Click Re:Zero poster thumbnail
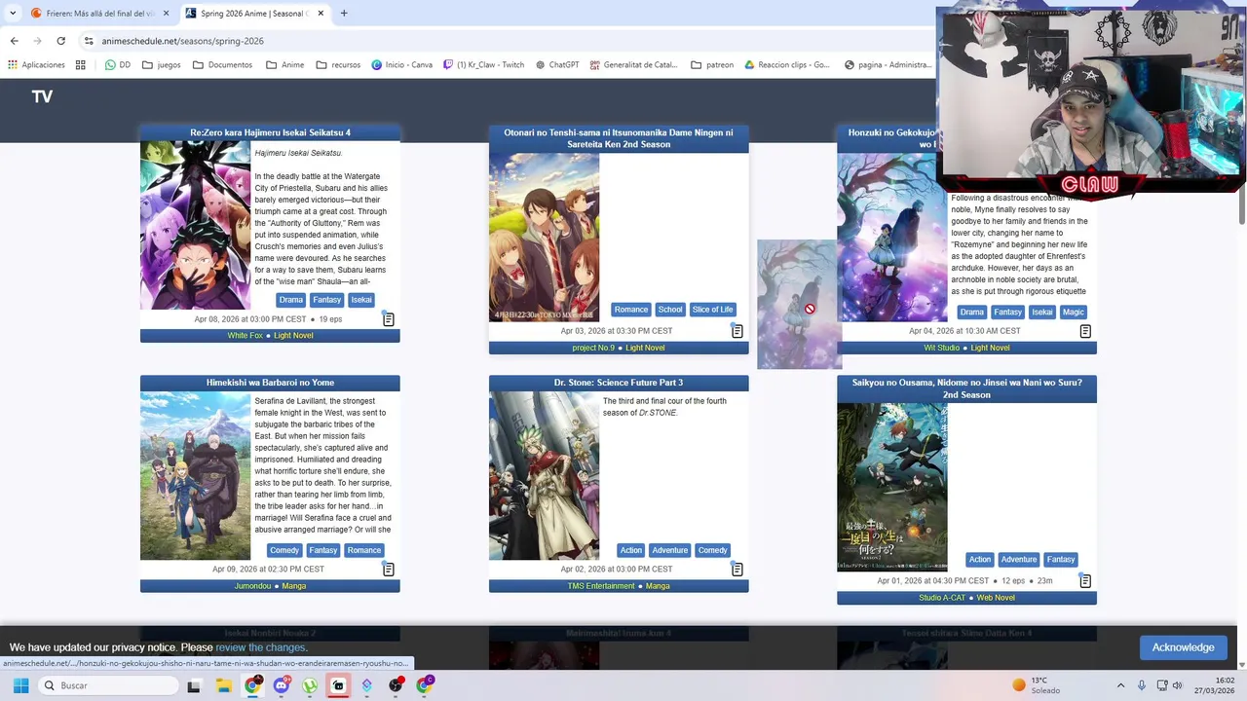The width and height of the screenshot is (1247, 701). coord(195,225)
